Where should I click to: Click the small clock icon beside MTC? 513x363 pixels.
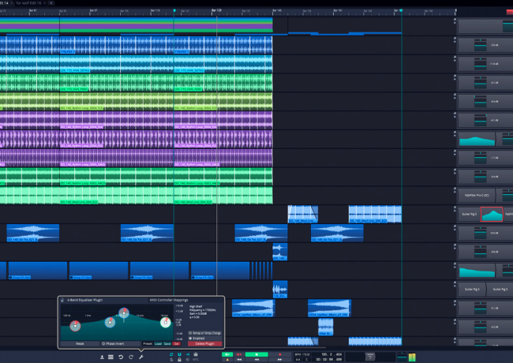coord(188,359)
